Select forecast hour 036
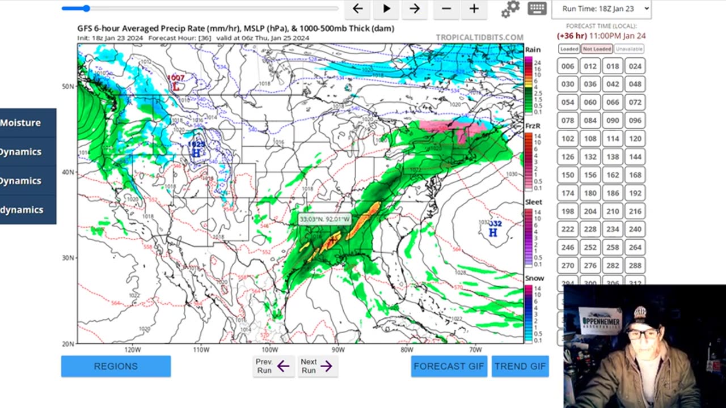 pyautogui.click(x=590, y=84)
